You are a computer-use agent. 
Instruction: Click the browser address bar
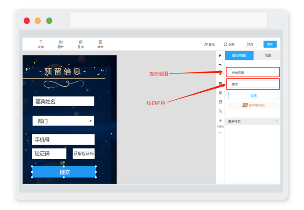click(x=169, y=20)
